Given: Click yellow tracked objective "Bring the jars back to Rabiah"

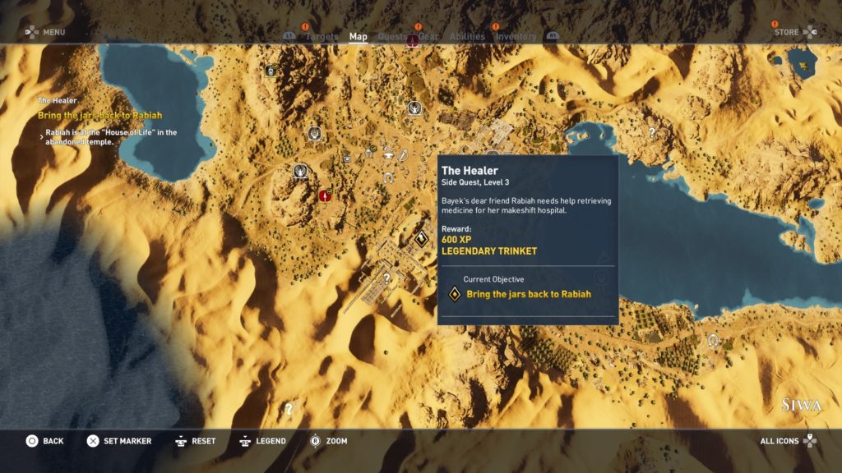Looking at the screenshot, I should tap(99, 115).
